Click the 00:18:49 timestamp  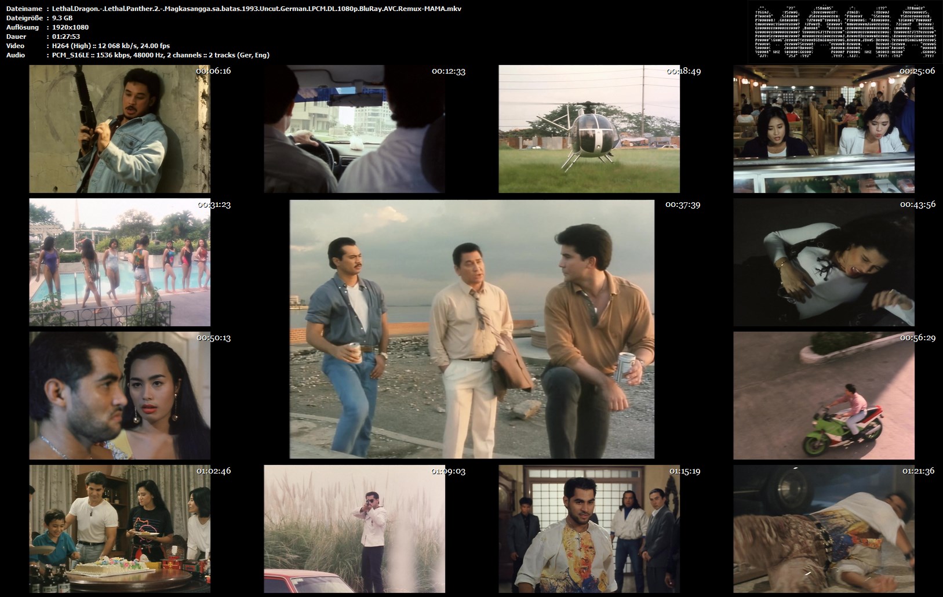coord(683,71)
